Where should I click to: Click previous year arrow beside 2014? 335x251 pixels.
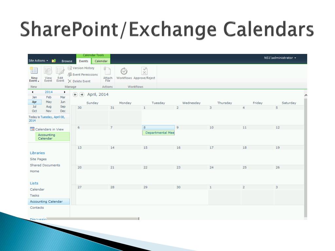(32, 92)
